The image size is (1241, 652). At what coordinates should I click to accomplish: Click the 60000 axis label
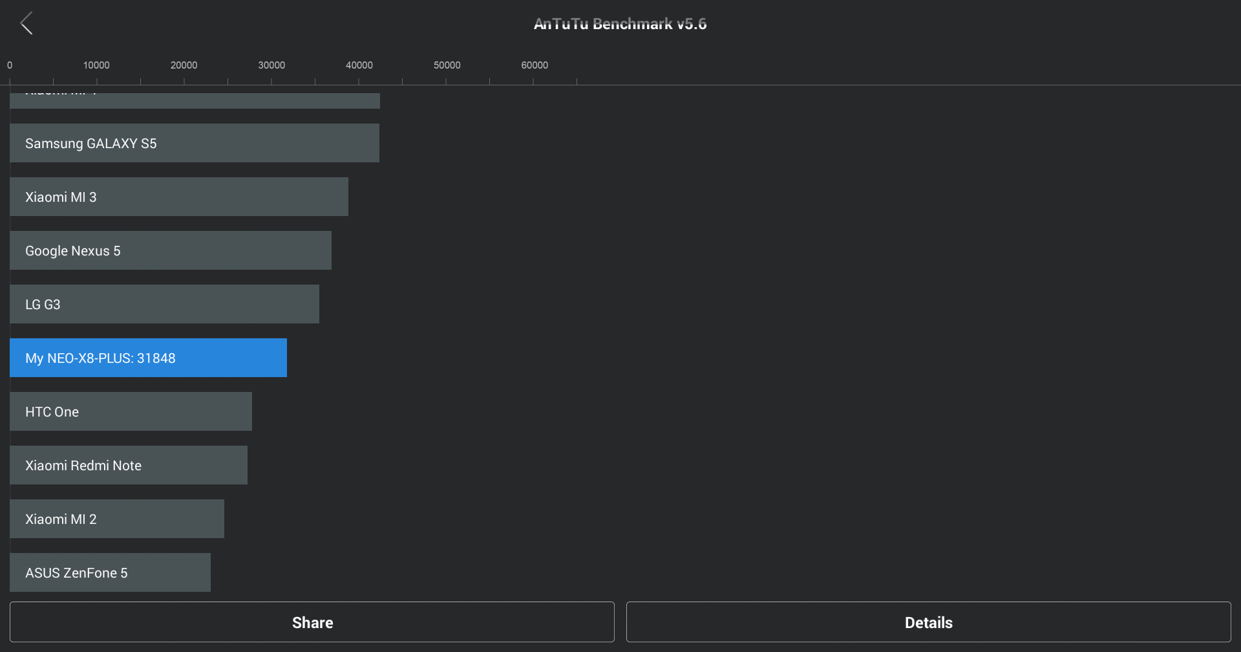point(535,65)
